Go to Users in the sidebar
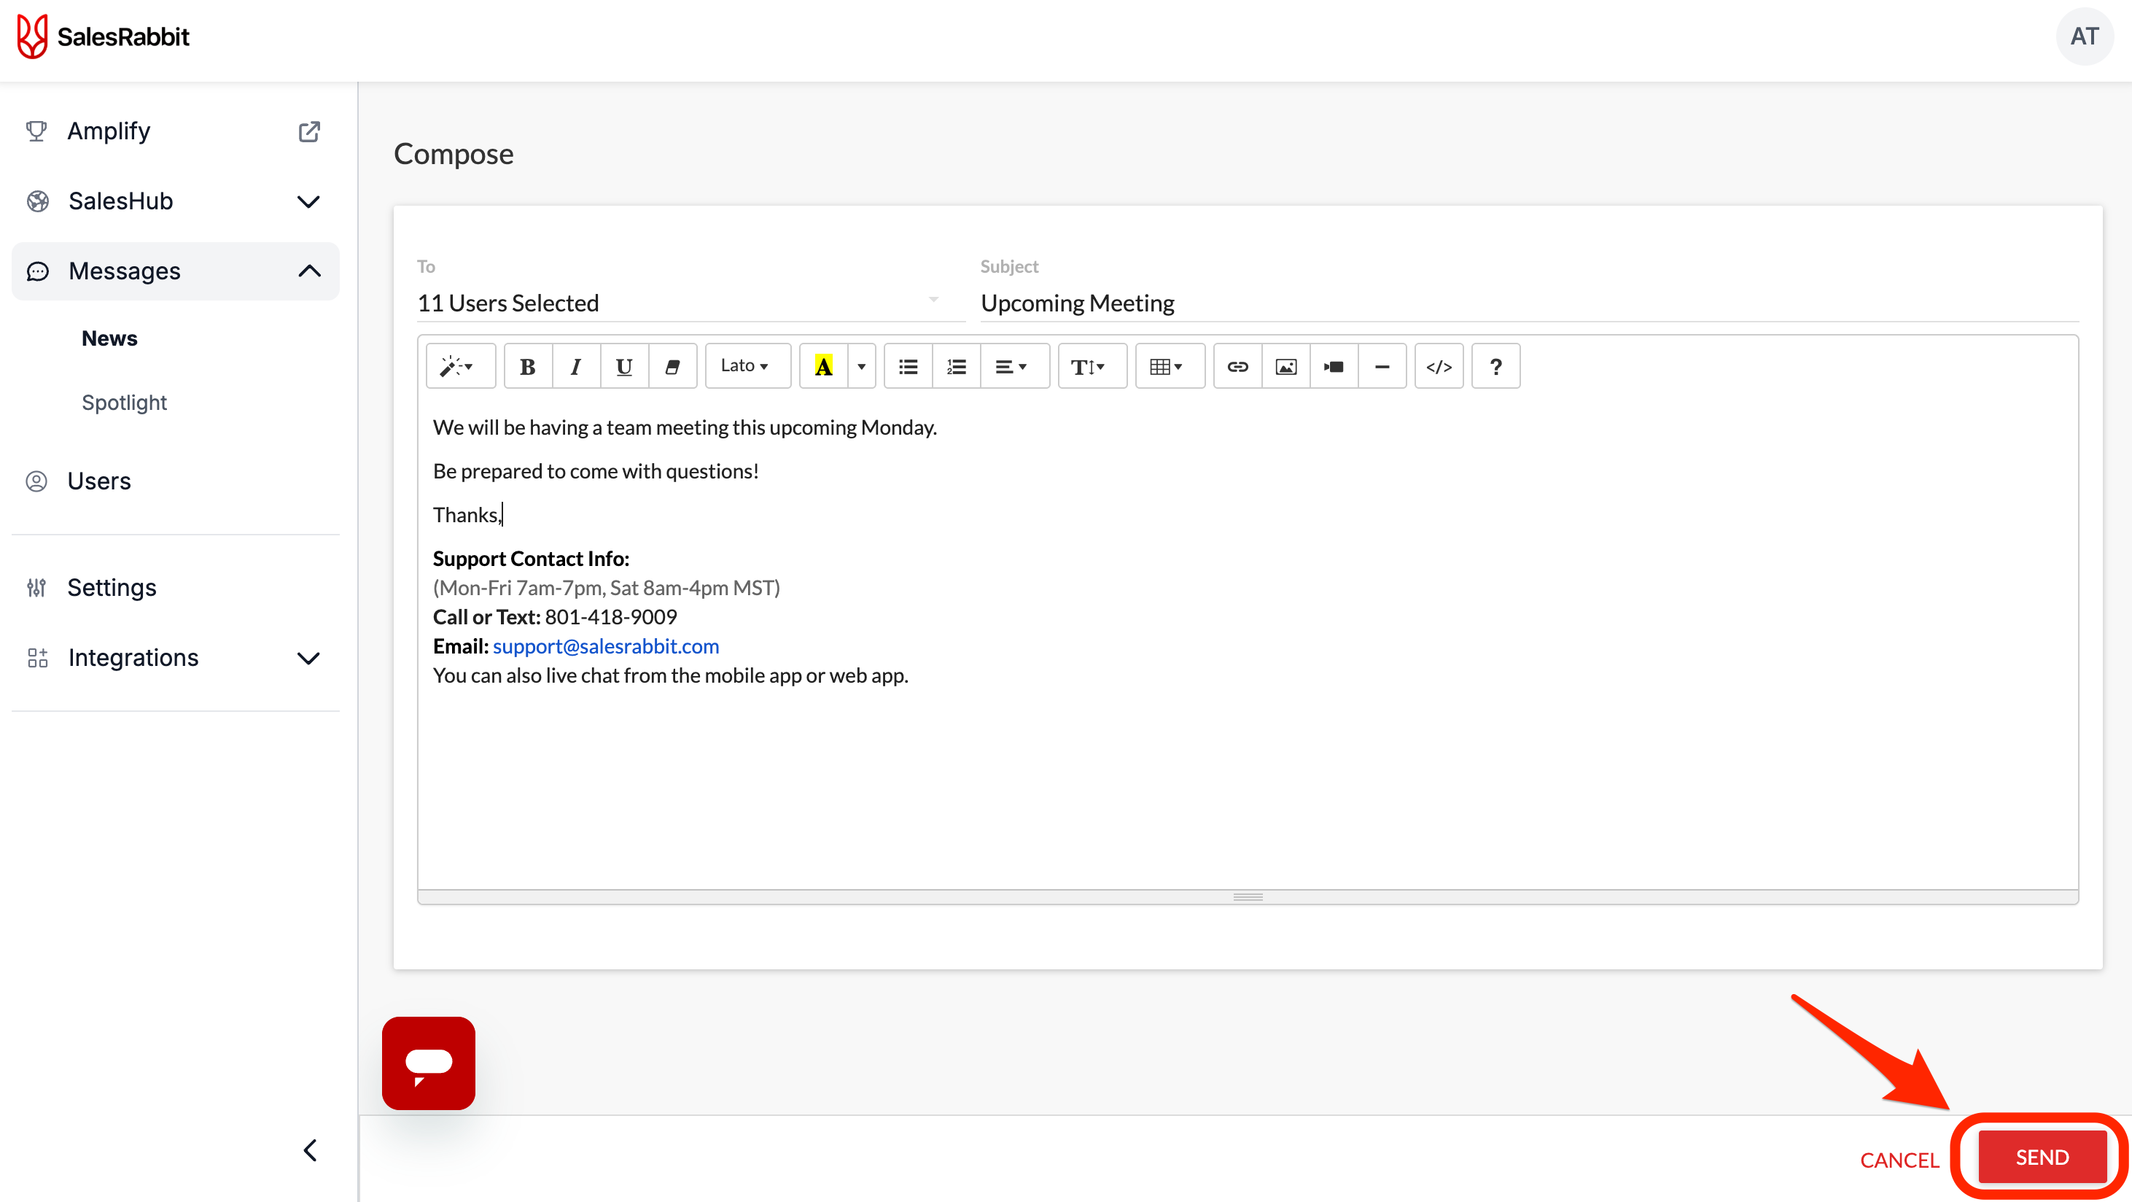 (98, 481)
